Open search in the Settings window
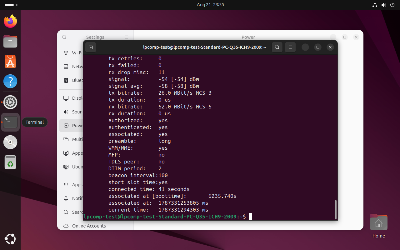The width and height of the screenshot is (400, 250). [64, 37]
